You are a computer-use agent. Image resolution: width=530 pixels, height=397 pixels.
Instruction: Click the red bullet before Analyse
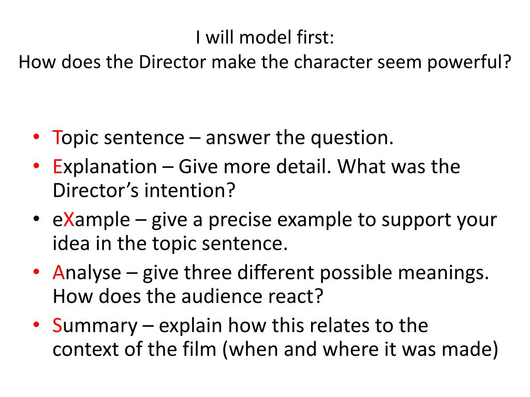click(x=37, y=271)
